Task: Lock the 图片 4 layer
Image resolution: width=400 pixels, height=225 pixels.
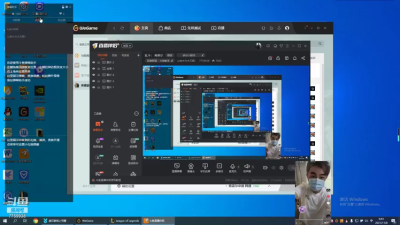Action: coord(98,74)
